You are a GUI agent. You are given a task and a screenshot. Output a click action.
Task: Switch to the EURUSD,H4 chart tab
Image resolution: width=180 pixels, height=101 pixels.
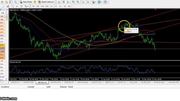point(15,82)
